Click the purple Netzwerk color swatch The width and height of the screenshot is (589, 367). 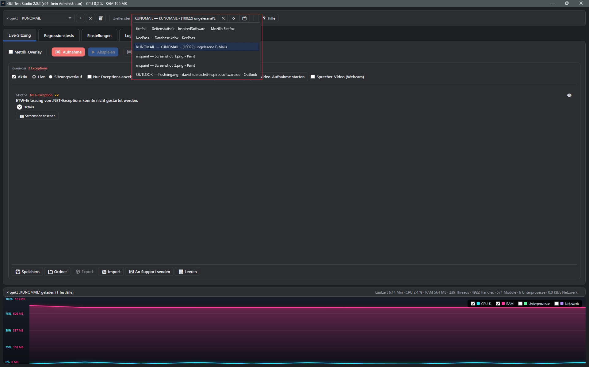coord(562,304)
